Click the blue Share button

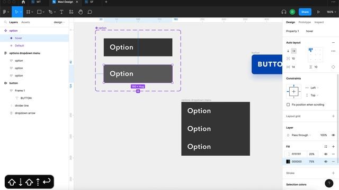305,12
